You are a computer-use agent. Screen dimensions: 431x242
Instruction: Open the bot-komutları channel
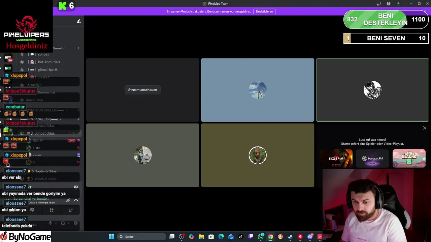point(49,62)
